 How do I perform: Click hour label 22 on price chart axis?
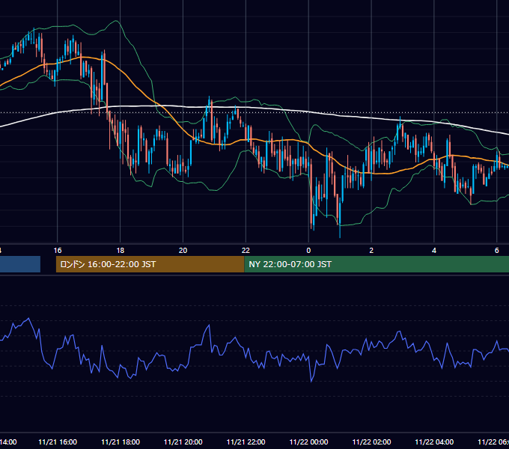pyautogui.click(x=246, y=251)
